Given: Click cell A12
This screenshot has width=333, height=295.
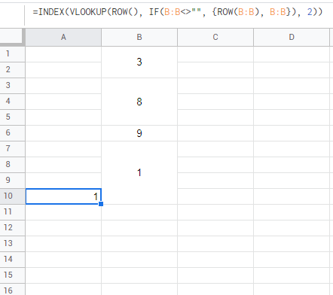Looking at the screenshot, I should 63,228.
